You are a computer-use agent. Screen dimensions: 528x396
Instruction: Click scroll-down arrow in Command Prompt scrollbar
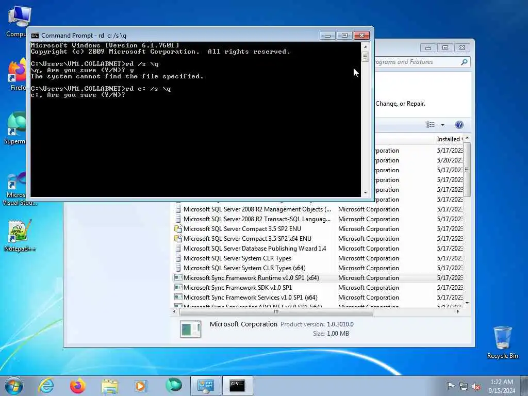(x=366, y=193)
